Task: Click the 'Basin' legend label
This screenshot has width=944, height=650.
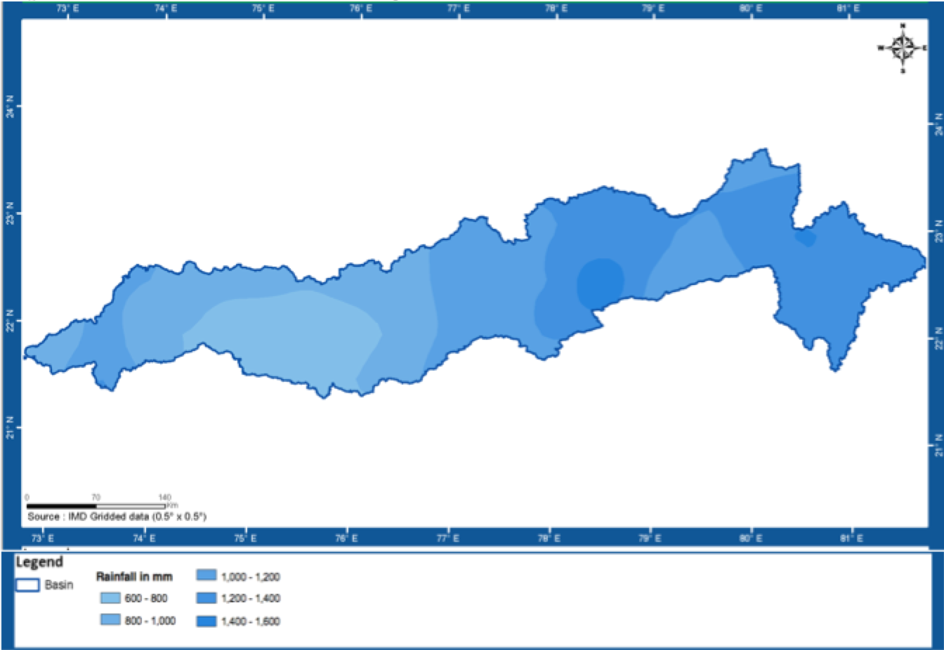Action: click(59, 585)
